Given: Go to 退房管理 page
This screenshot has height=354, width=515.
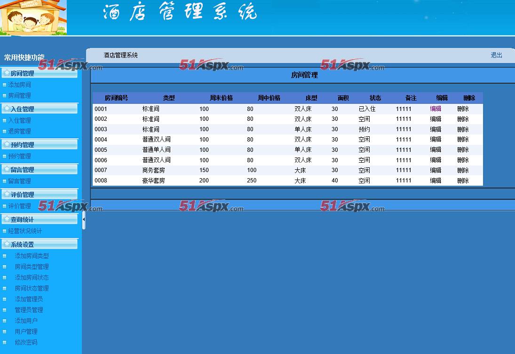Looking at the screenshot, I should click(19, 131).
